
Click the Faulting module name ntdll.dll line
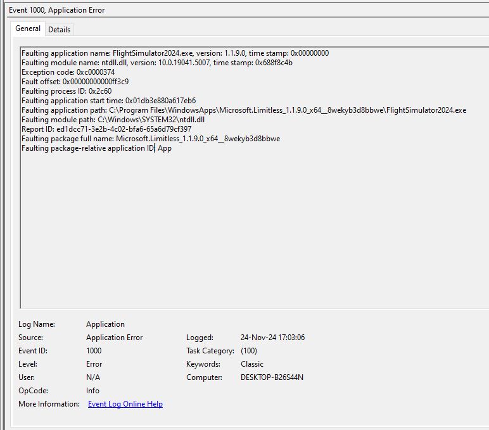157,63
